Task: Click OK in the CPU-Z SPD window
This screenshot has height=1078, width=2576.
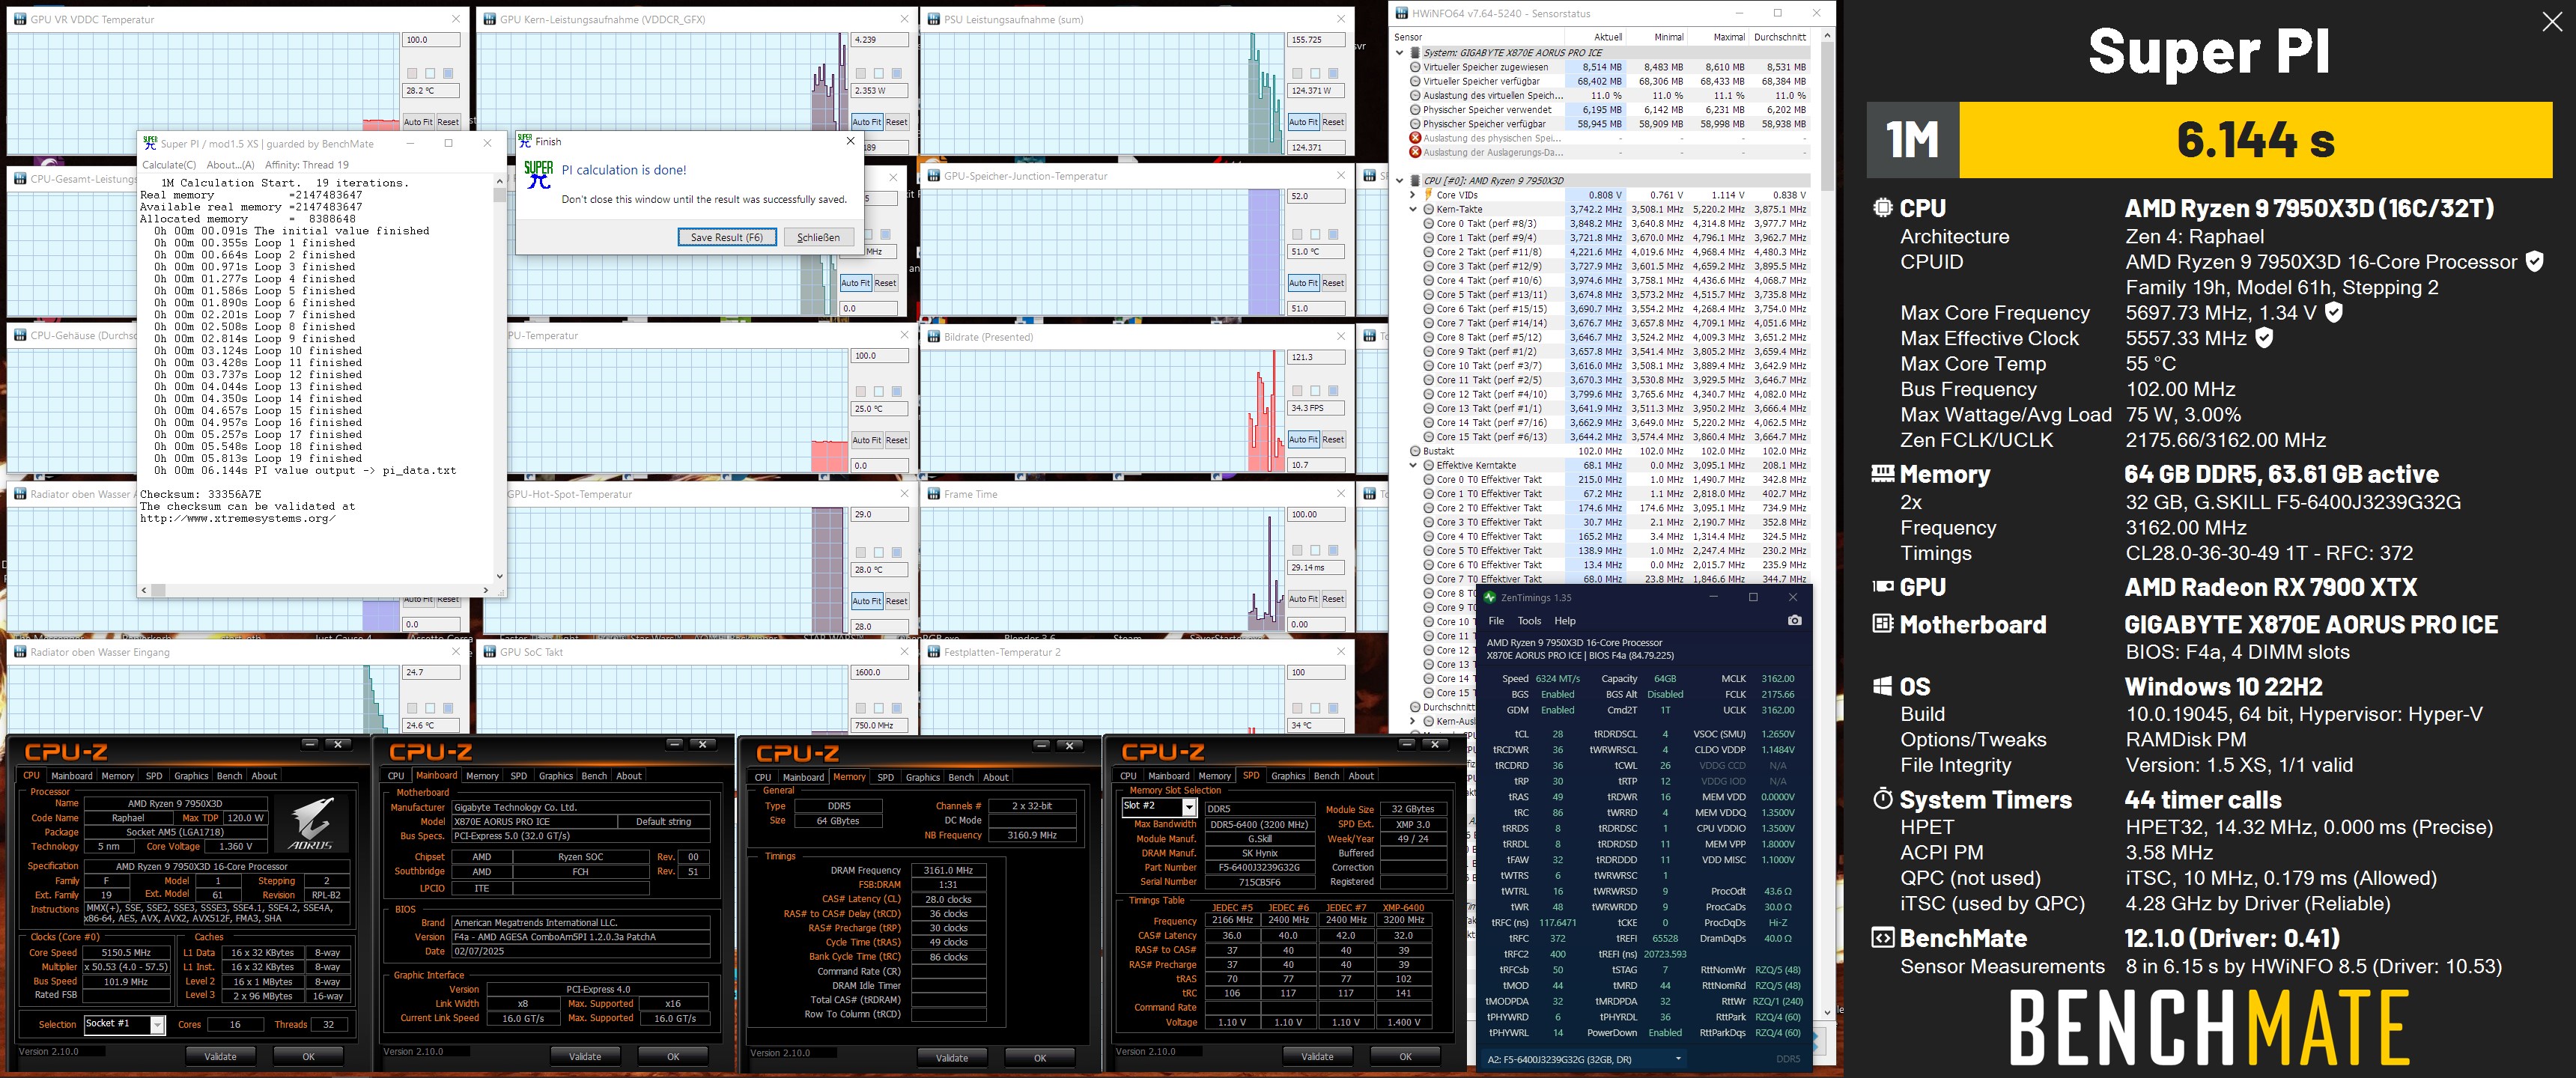Action: pos(1405,1056)
